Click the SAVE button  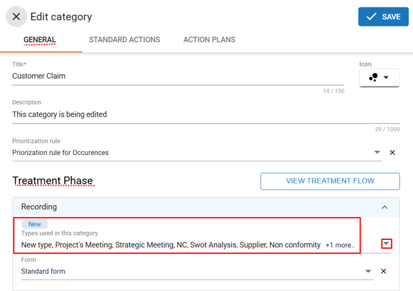pyautogui.click(x=383, y=17)
